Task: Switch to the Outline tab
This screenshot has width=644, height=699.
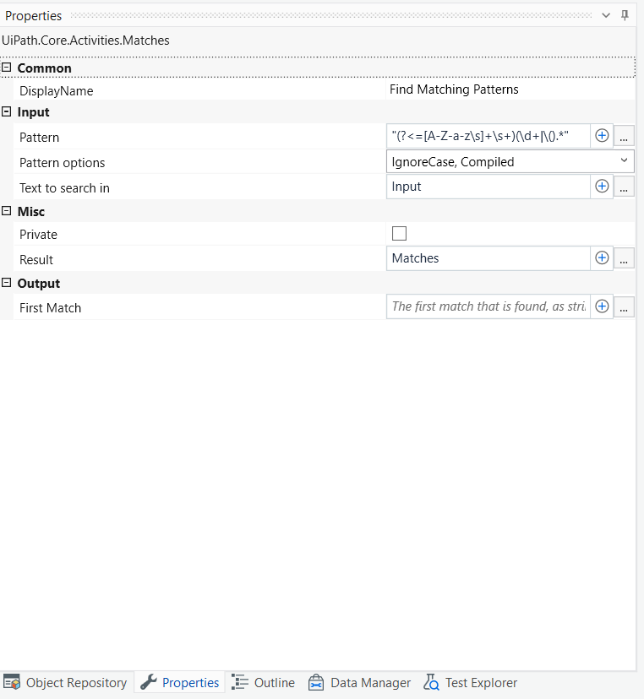Action: coord(264,682)
